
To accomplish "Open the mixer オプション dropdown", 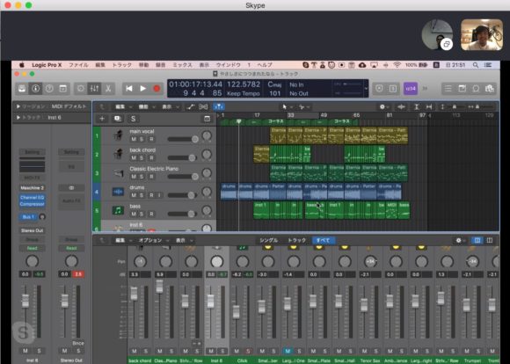I will tap(154, 240).
